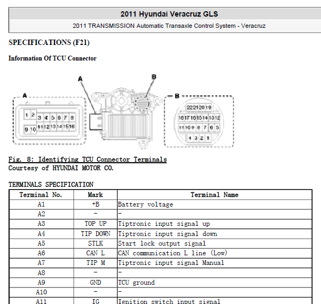Open the underlined Fig. 8 caption
321x304 pixels.
[x=88, y=159]
